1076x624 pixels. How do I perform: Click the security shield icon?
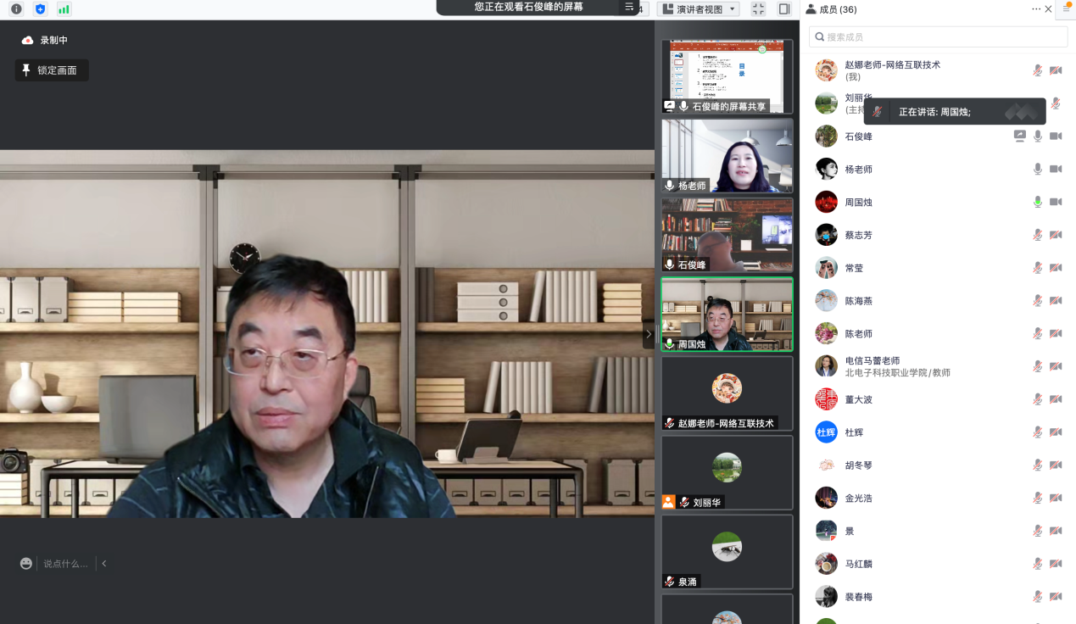(39, 9)
